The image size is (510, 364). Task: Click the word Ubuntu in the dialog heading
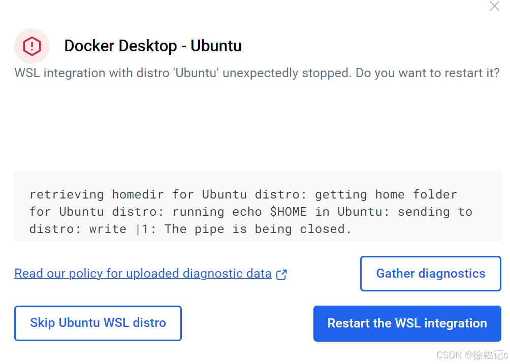click(x=216, y=46)
